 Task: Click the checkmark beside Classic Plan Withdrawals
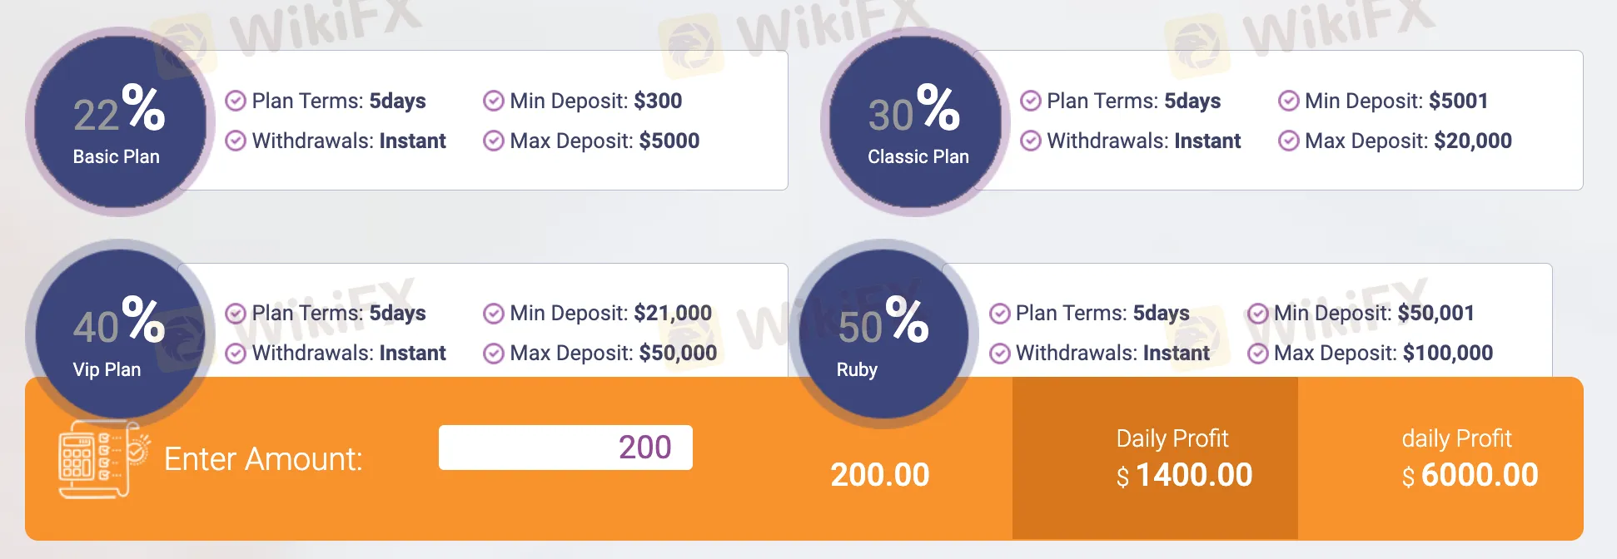[1030, 141]
